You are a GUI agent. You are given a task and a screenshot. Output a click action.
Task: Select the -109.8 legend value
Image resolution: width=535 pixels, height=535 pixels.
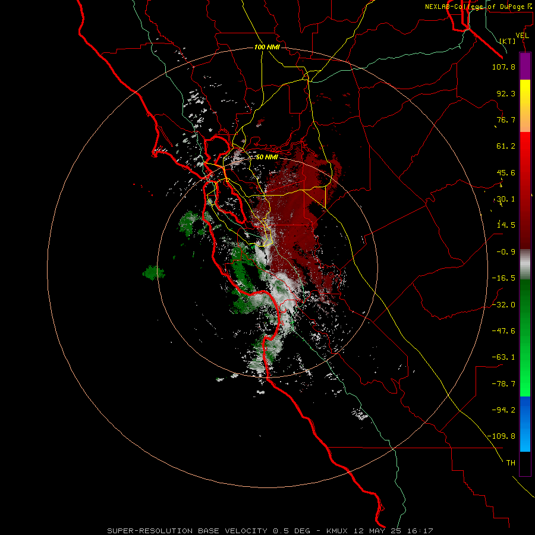coord(501,436)
